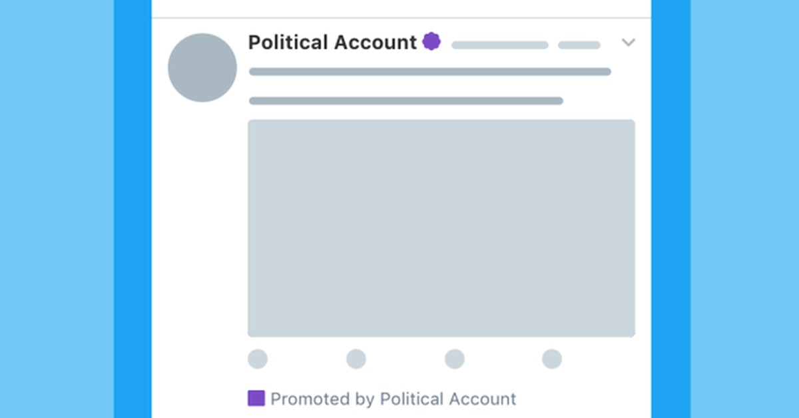Click the purple political verification badge
799x418 pixels.
(431, 42)
